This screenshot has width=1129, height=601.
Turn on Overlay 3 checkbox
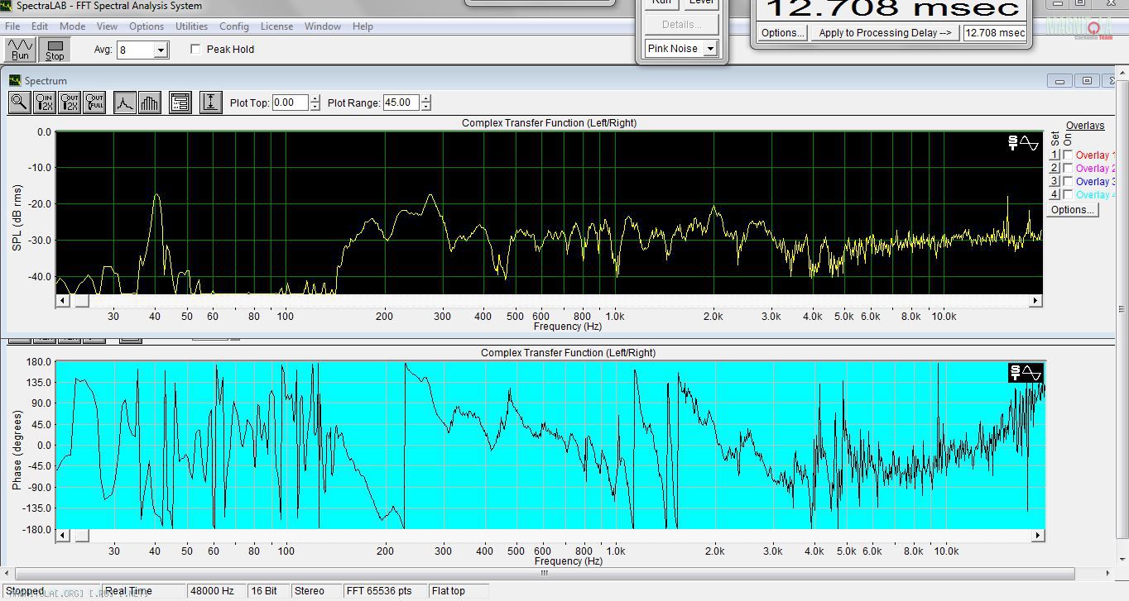pos(1068,181)
